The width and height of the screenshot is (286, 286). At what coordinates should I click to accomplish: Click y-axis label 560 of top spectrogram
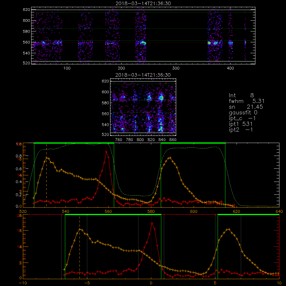pyautogui.click(x=26, y=42)
